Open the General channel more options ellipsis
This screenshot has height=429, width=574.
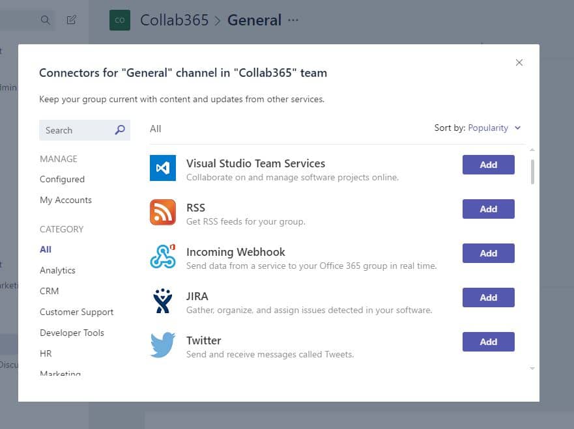point(293,20)
